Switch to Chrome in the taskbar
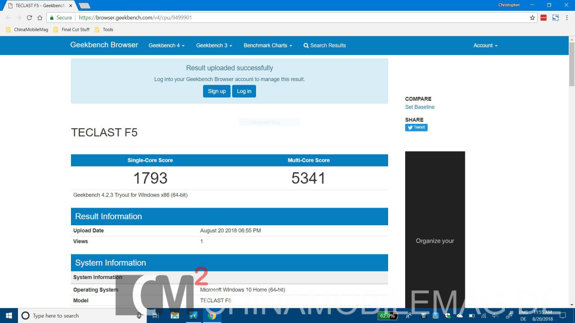The image size is (575, 323). tap(212, 316)
